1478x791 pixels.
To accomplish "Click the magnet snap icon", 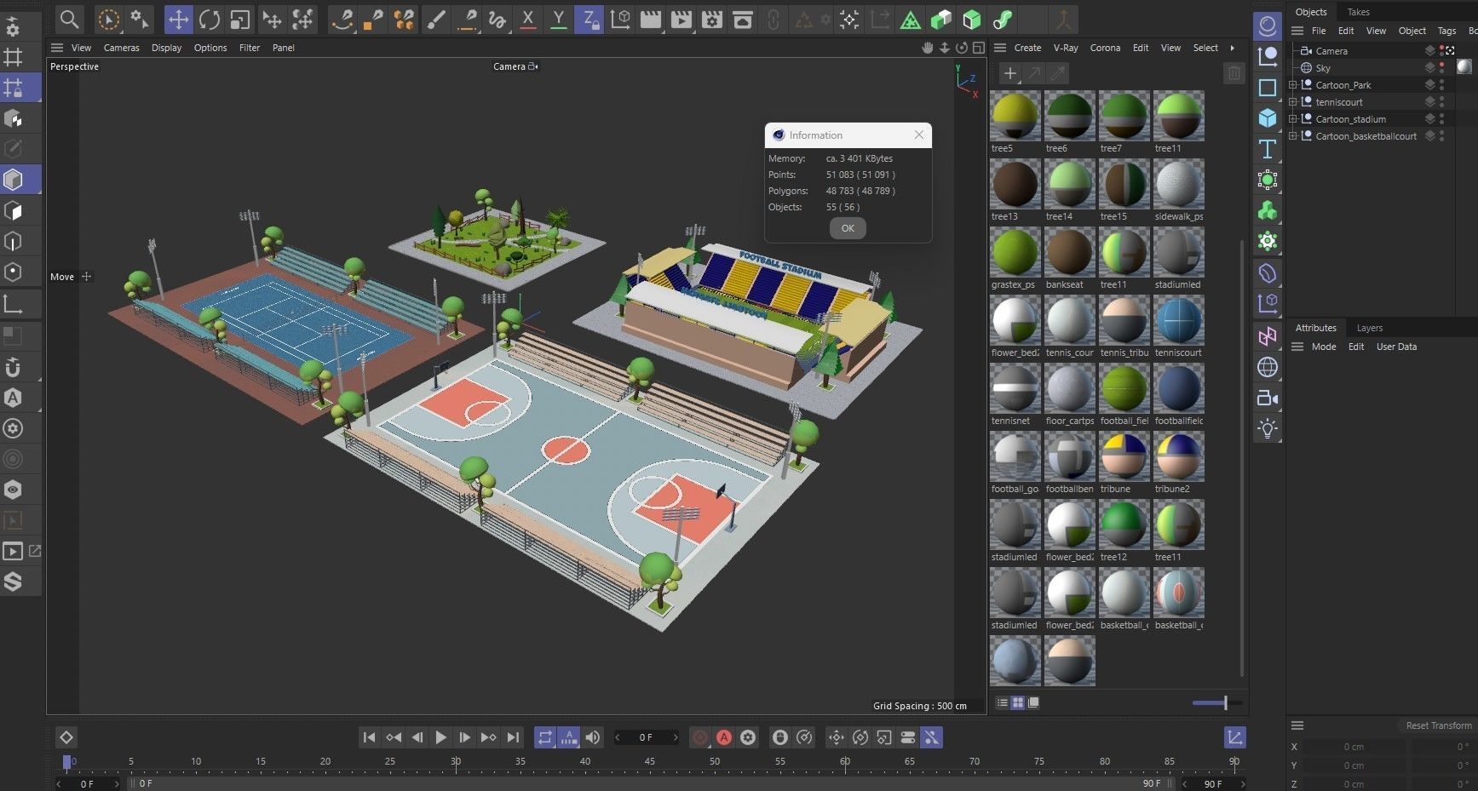I will click(x=13, y=367).
